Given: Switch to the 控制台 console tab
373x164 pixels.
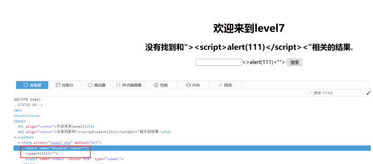Looking at the screenshot, I should 64,85.
